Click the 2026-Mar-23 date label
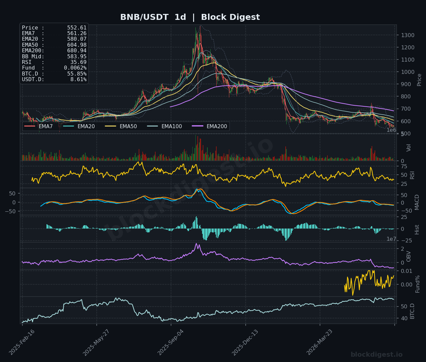Viewport: 426px width, 362px height. coord(320,342)
